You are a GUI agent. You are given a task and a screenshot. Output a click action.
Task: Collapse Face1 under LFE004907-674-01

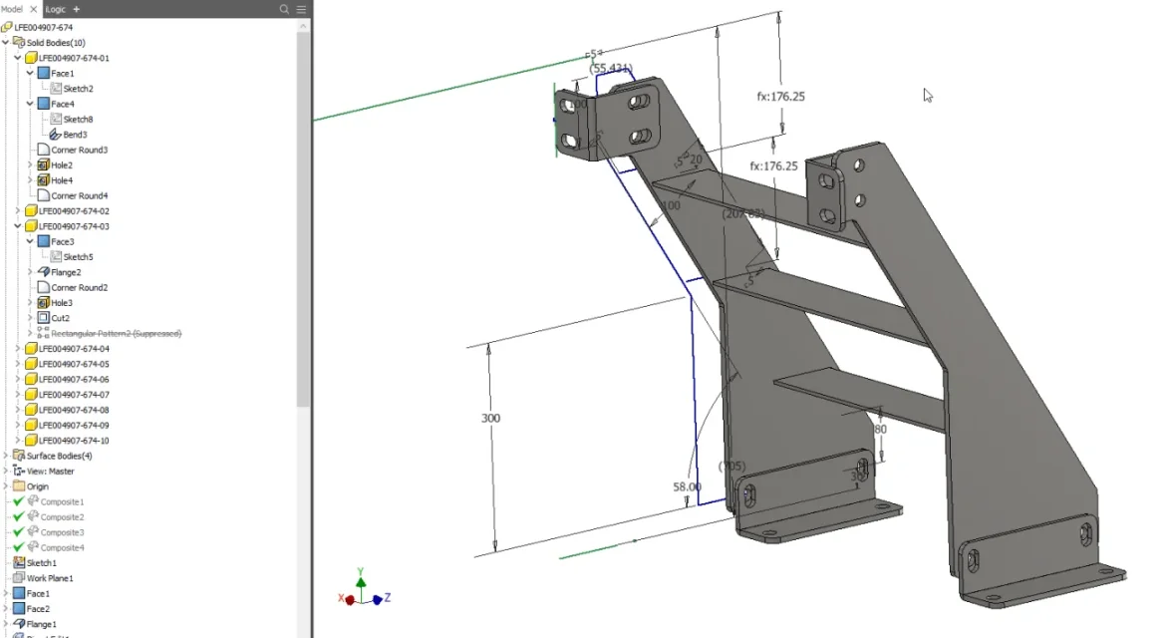[x=30, y=73]
